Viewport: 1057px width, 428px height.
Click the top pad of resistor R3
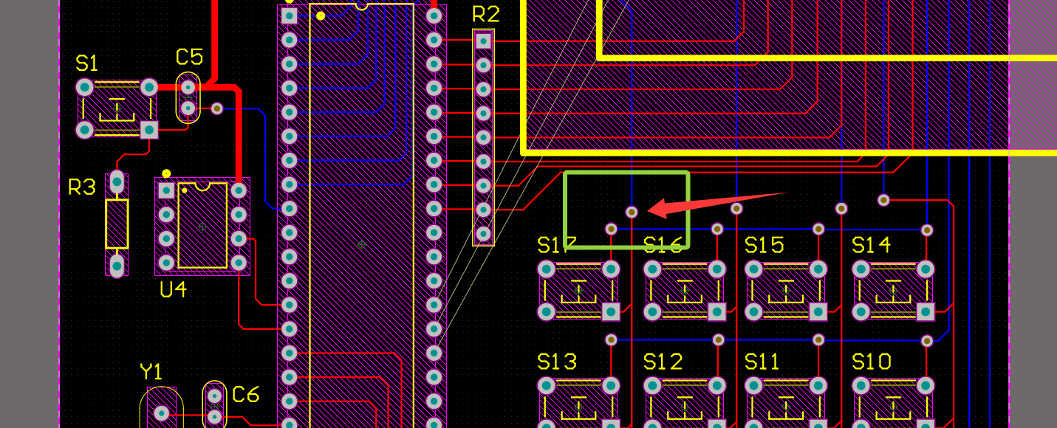tap(117, 182)
